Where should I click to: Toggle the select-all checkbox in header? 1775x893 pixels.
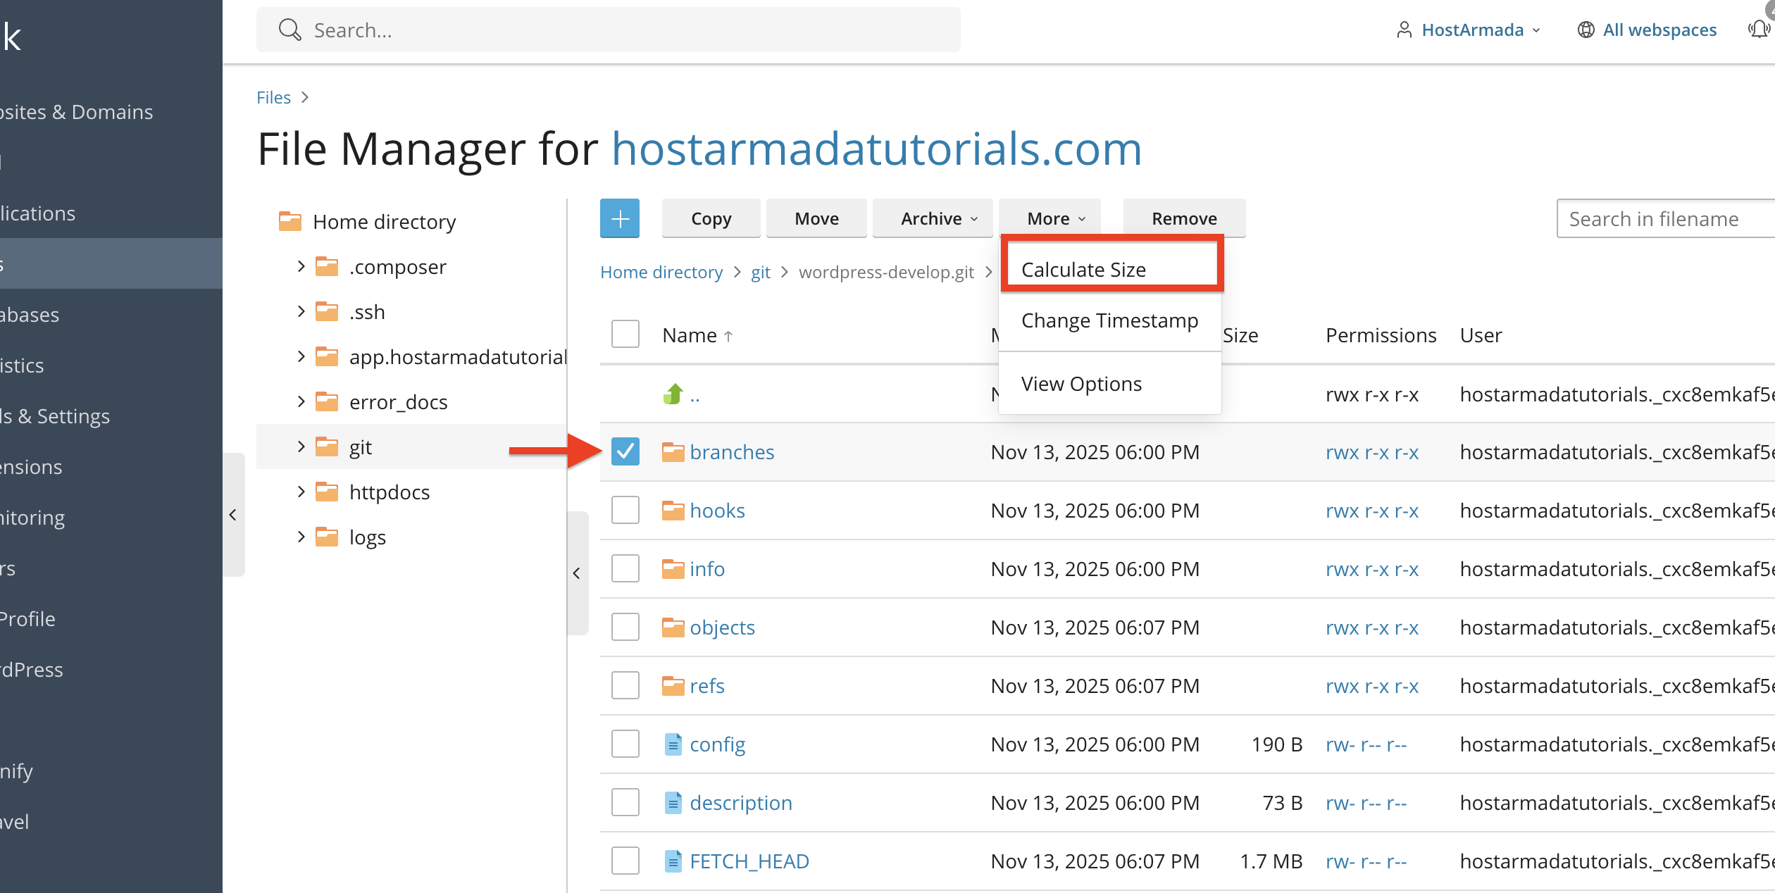pos(625,335)
